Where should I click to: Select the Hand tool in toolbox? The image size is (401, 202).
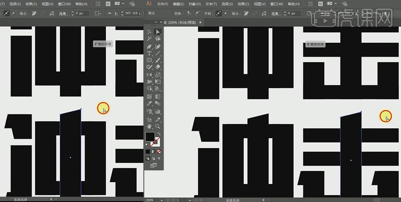149,126
